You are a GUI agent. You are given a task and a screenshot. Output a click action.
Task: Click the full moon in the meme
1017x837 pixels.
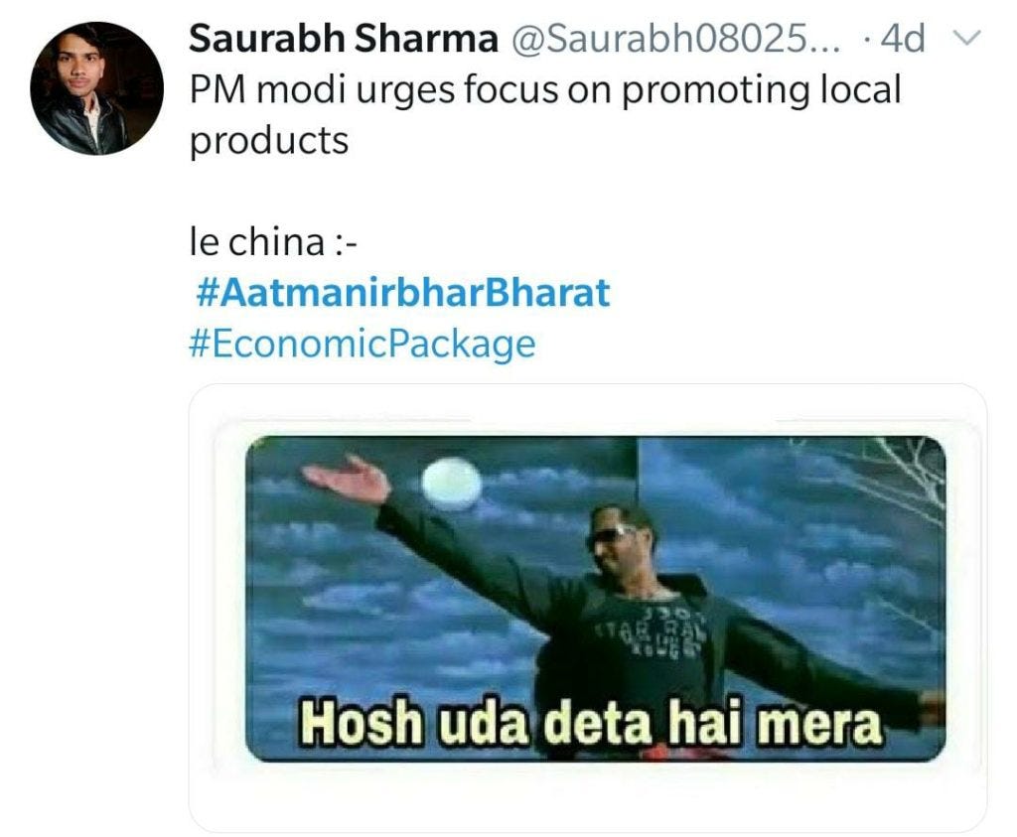(x=452, y=483)
